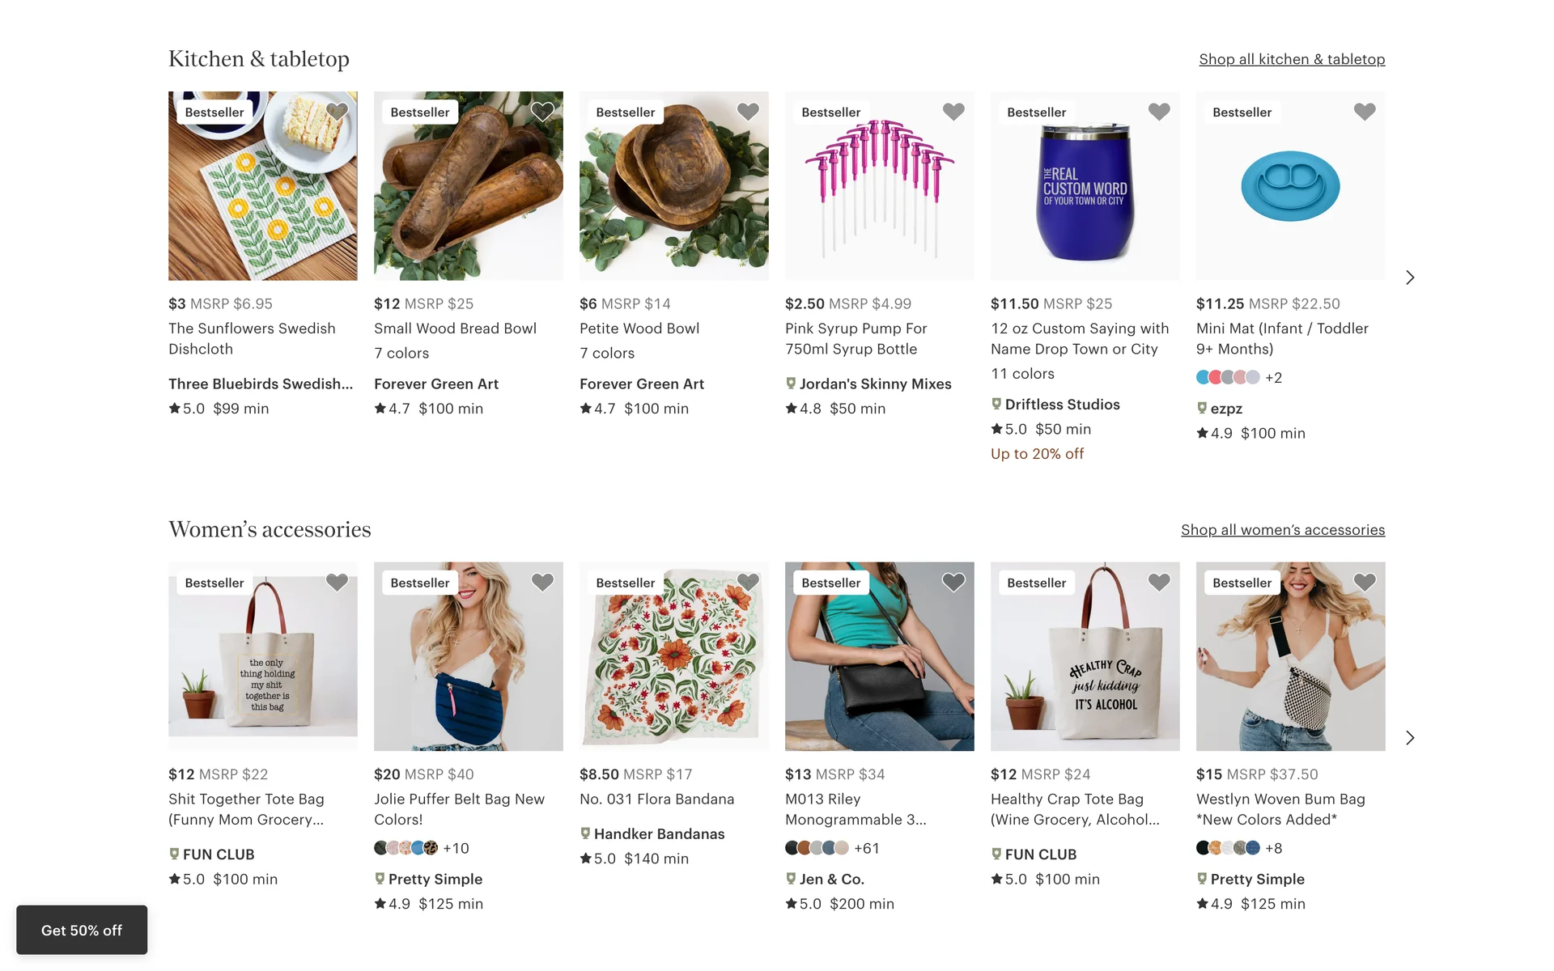
Task: Open the No. 031 Flora Bandana thumbnail
Action: tap(673, 657)
